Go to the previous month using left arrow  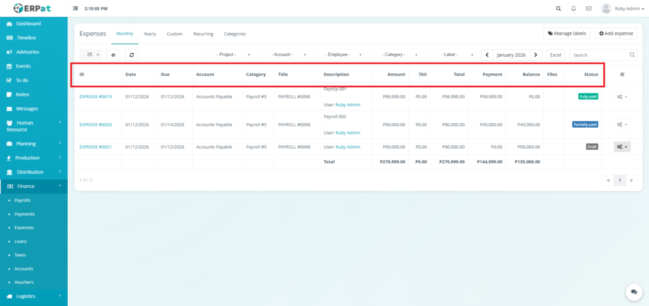[x=487, y=55]
